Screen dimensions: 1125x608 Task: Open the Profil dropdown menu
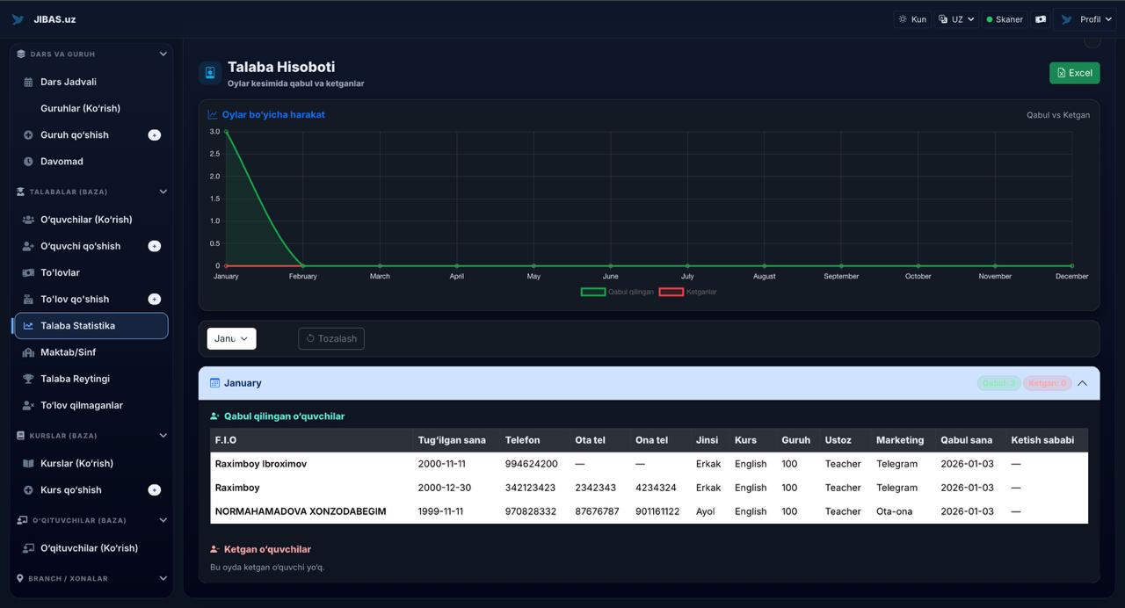[x=1085, y=19]
